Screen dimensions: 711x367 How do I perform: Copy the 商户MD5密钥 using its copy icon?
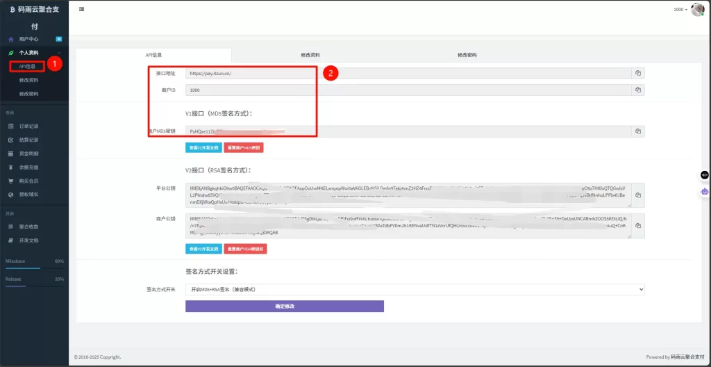click(637, 131)
